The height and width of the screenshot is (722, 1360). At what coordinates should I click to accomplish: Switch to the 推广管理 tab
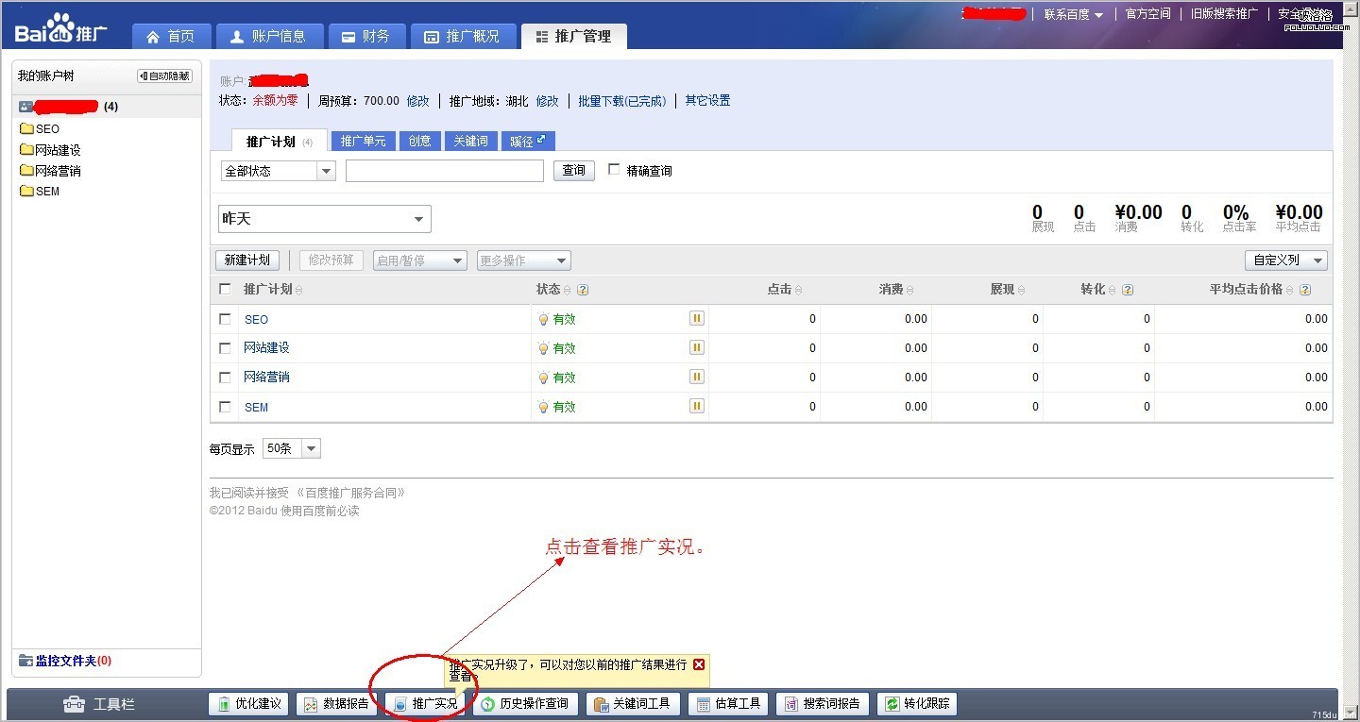click(x=573, y=36)
